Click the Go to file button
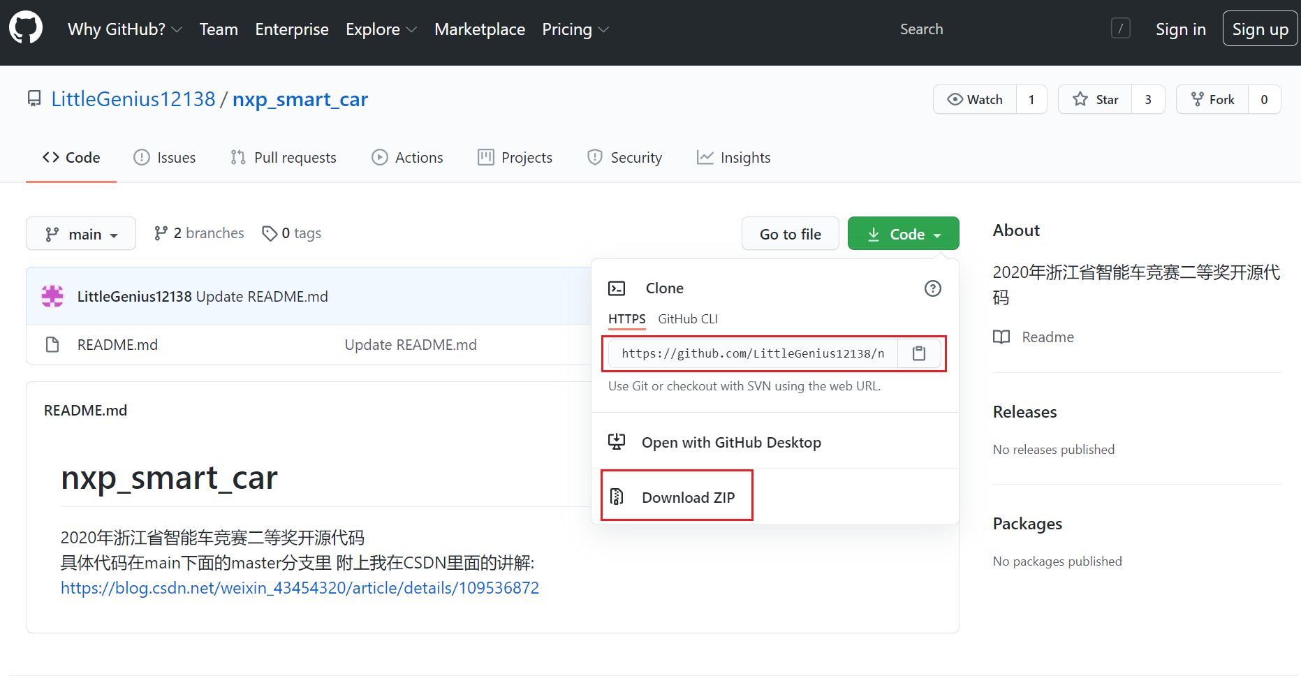This screenshot has height=676, width=1301. (791, 233)
